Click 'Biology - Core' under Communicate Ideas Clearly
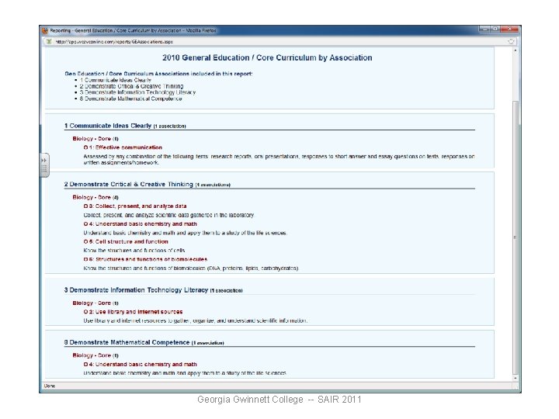Screen dimensions: 559x419 coord(92,139)
